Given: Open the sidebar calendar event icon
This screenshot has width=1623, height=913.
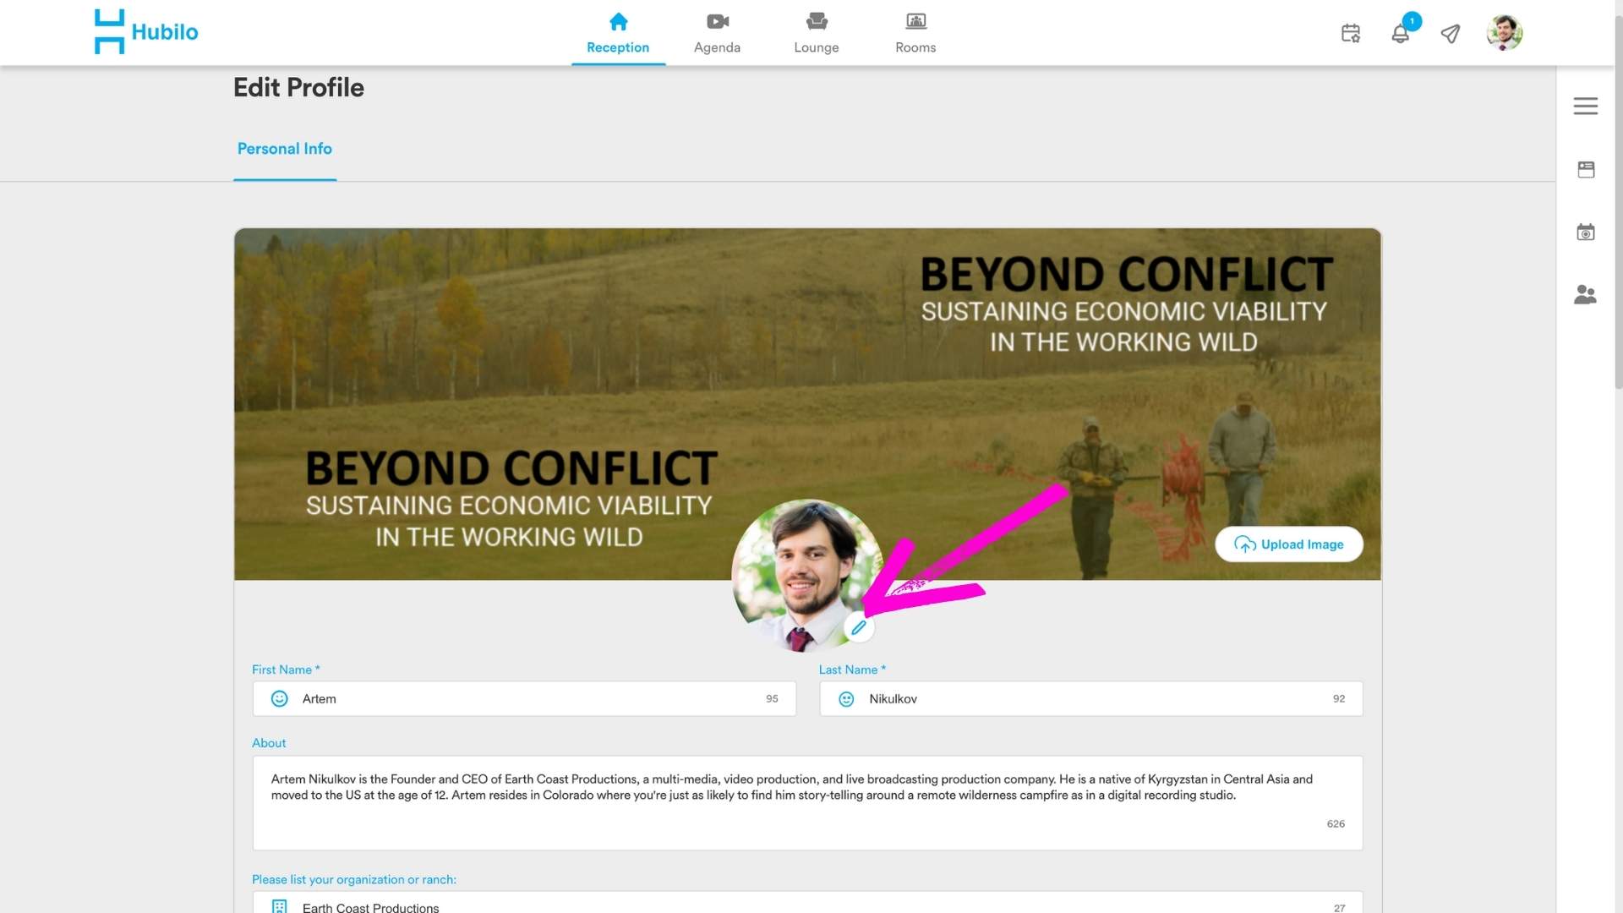Looking at the screenshot, I should coord(1586,232).
